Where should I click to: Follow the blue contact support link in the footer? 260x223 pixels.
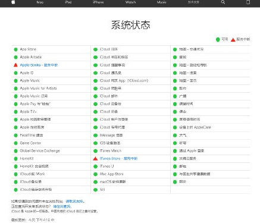(x=74, y=202)
